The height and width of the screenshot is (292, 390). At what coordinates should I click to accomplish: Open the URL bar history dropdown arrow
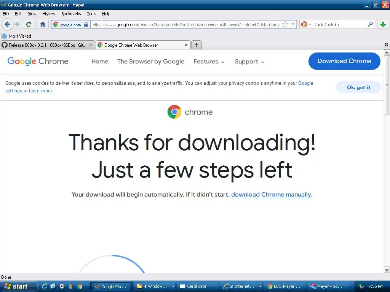(293, 24)
